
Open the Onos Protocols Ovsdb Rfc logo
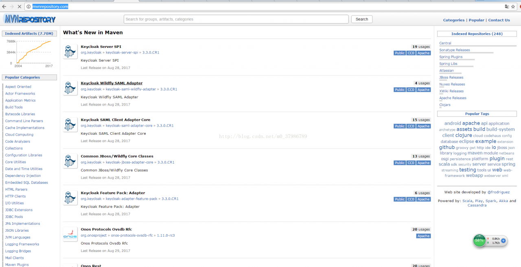70,235
